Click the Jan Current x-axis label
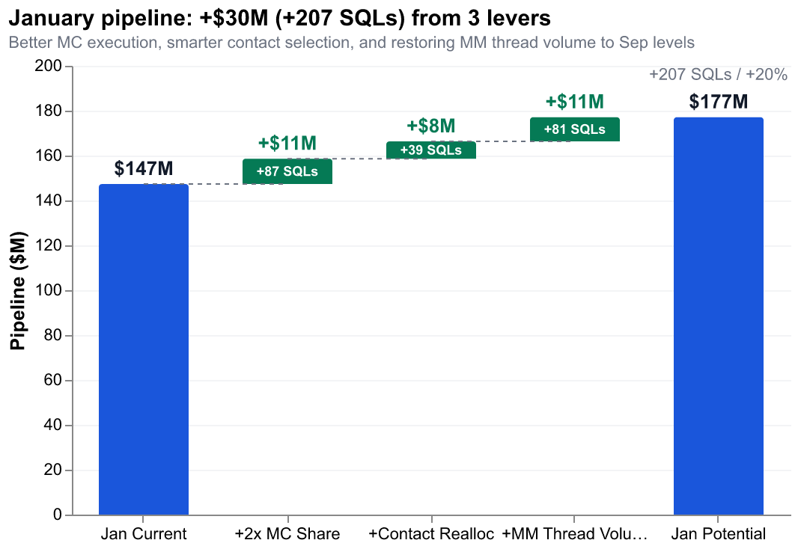The height and width of the screenshot is (549, 798). coord(144,534)
